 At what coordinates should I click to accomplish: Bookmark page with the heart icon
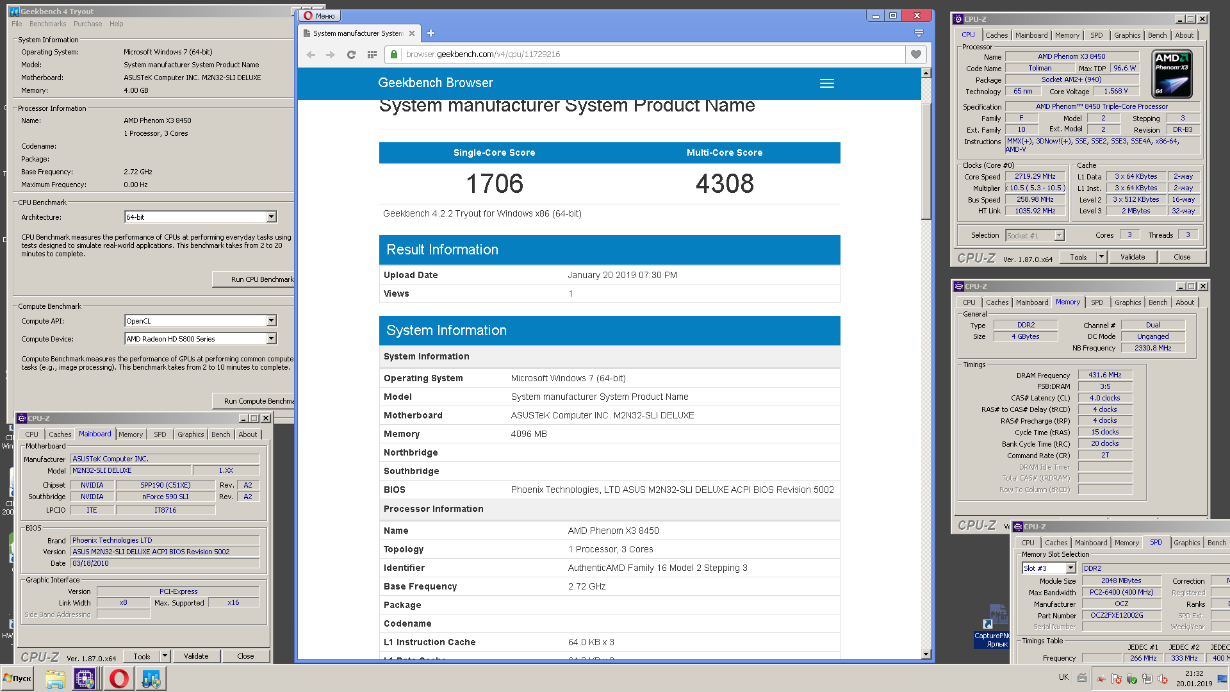(x=916, y=54)
